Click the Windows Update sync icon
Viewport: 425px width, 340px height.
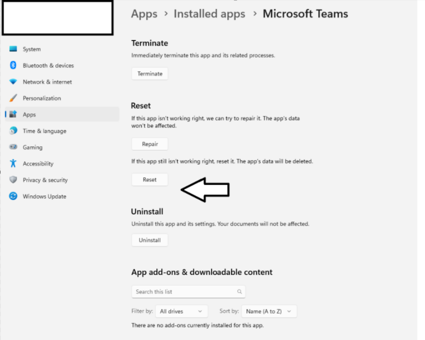(x=13, y=196)
